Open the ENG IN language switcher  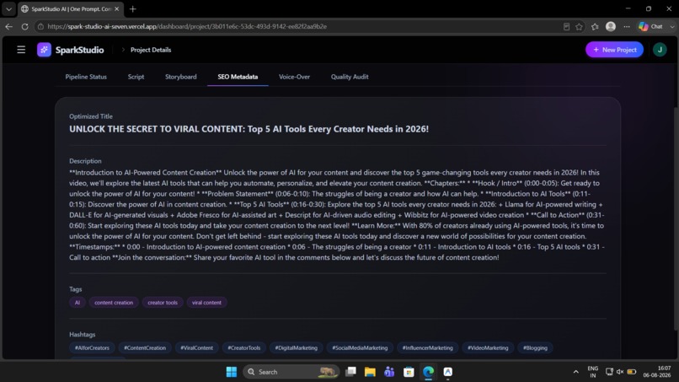[593, 372]
